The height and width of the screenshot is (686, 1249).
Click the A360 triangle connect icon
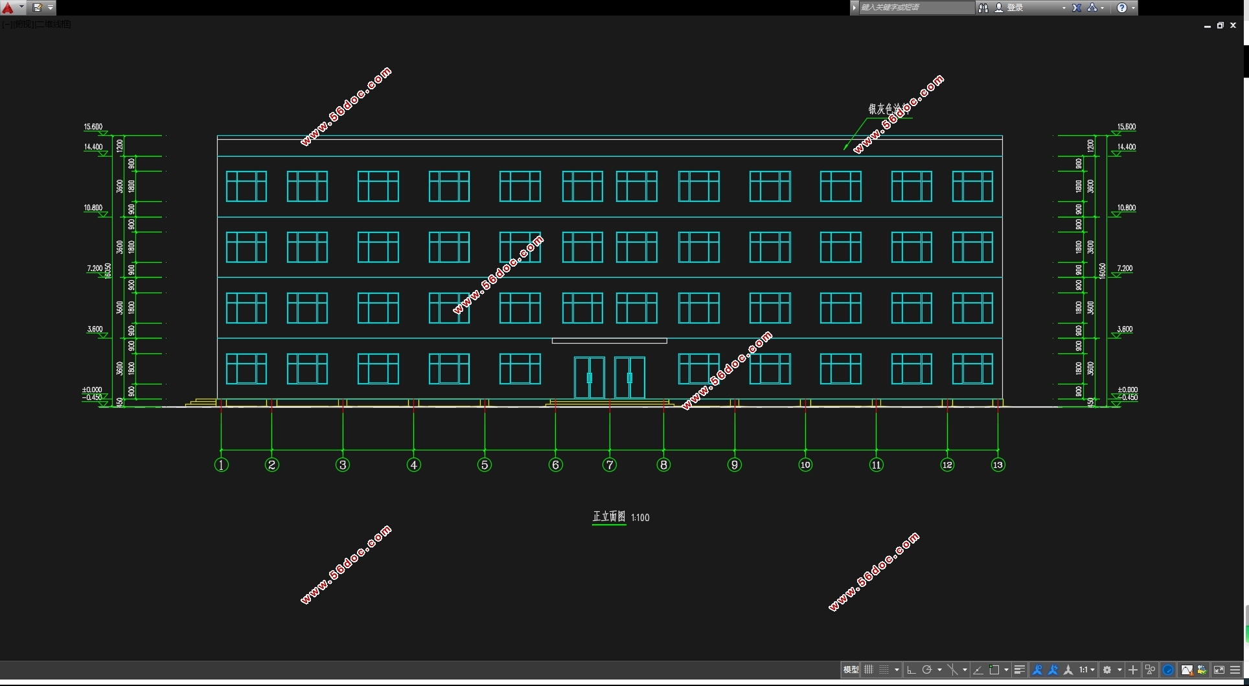click(1092, 8)
